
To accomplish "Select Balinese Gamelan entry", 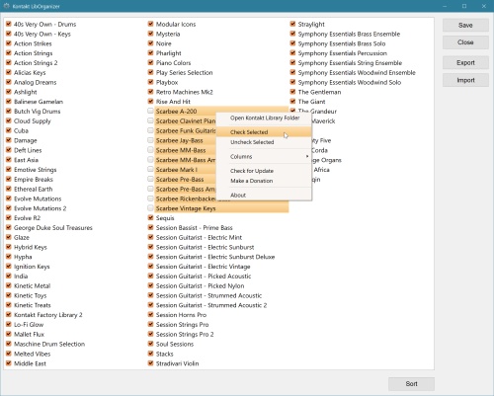I will (x=39, y=102).
